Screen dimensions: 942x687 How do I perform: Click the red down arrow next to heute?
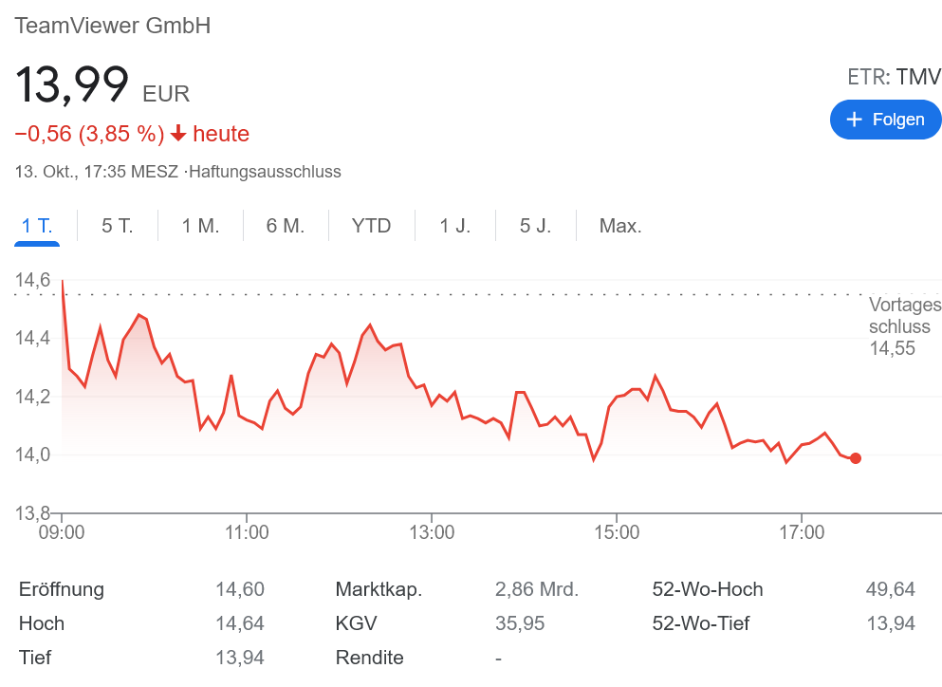[x=178, y=134]
